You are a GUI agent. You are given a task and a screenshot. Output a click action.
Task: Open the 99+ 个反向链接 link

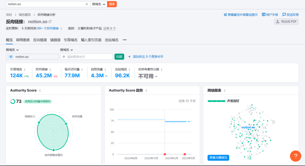(48, 28)
